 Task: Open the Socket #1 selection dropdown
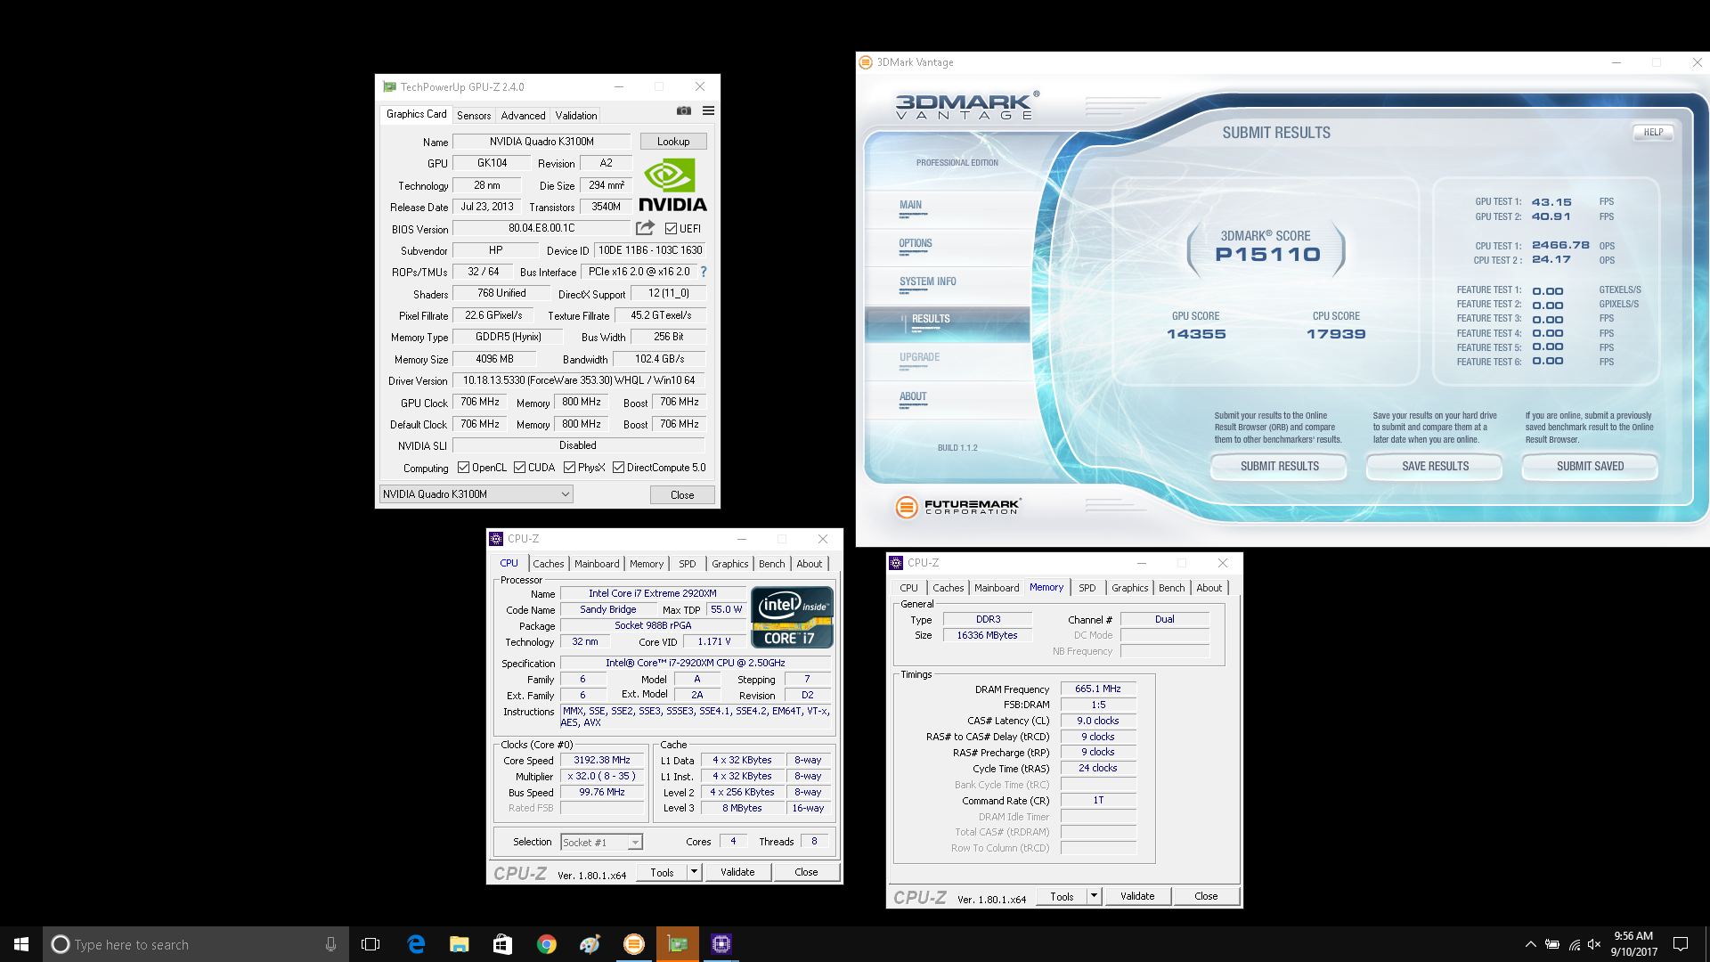pyautogui.click(x=601, y=842)
